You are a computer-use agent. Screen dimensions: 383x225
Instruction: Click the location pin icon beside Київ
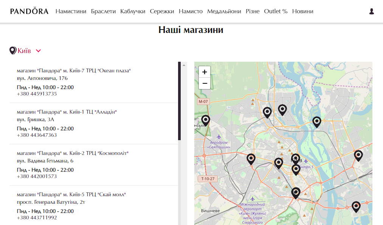click(13, 51)
